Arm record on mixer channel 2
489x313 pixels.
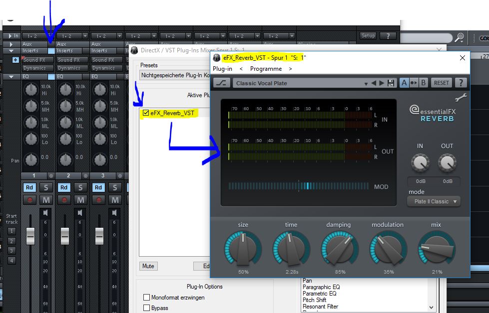[x=64, y=200]
